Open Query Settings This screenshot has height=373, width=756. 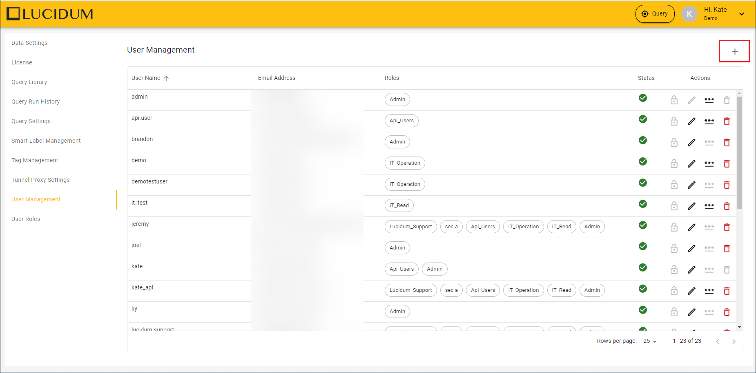31,121
